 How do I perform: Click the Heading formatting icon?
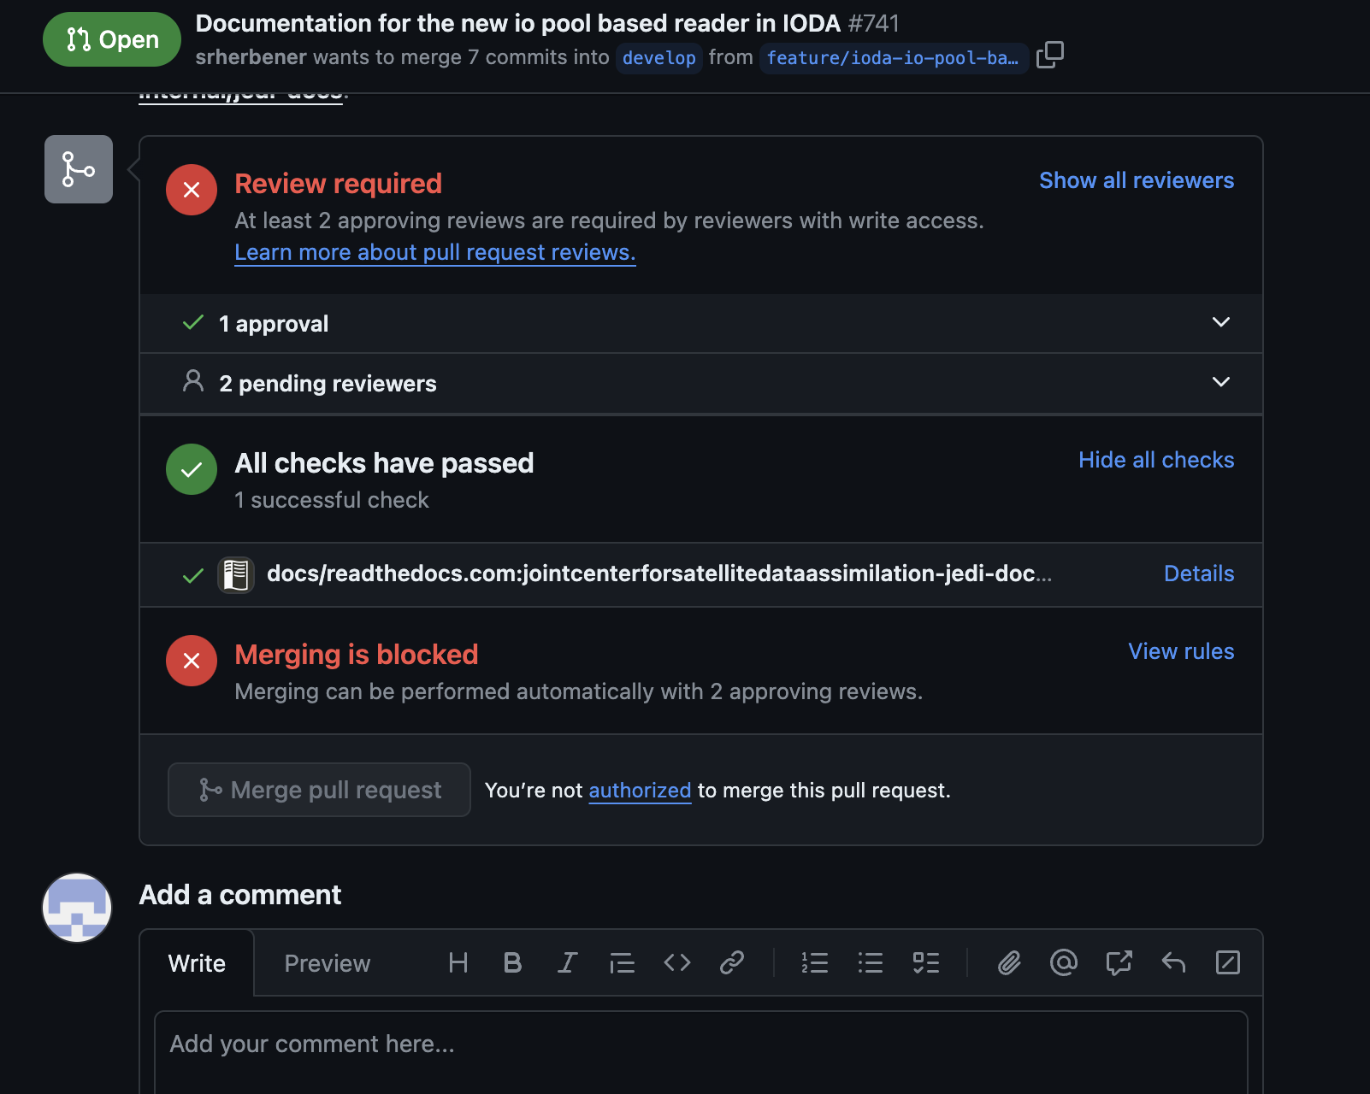(x=458, y=963)
